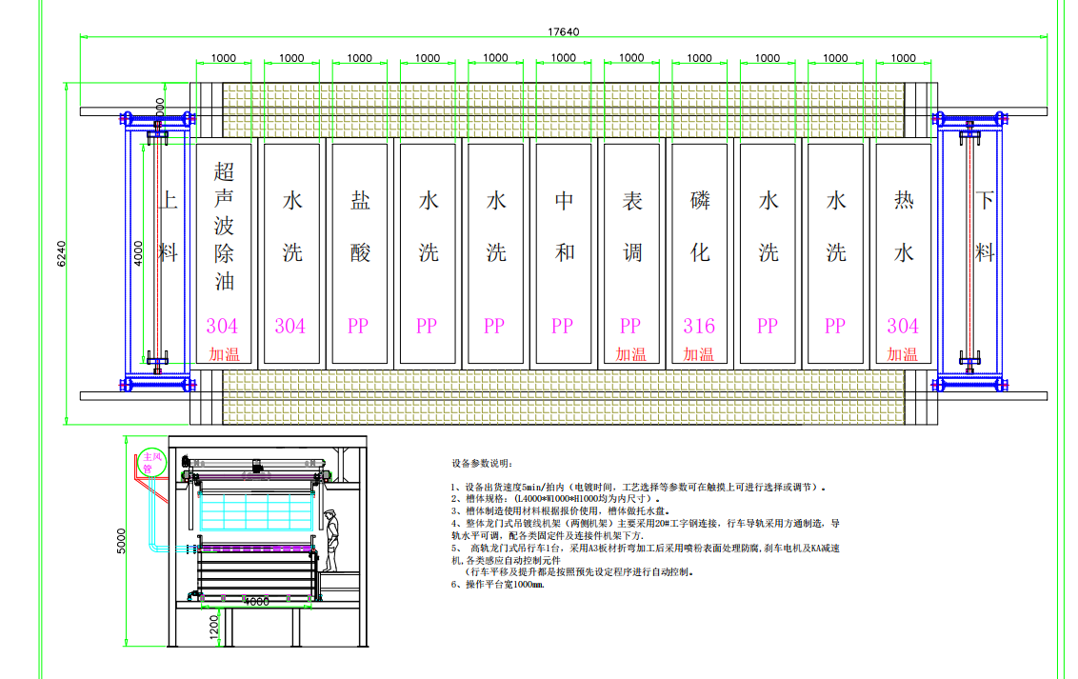Click the 热水 tank label
This screenshot has width=1078, height=679.
904,227
